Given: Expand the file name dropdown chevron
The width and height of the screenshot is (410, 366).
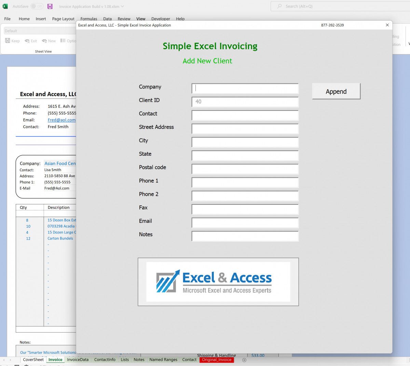Looking at the screenshot, I should [122, 6].
